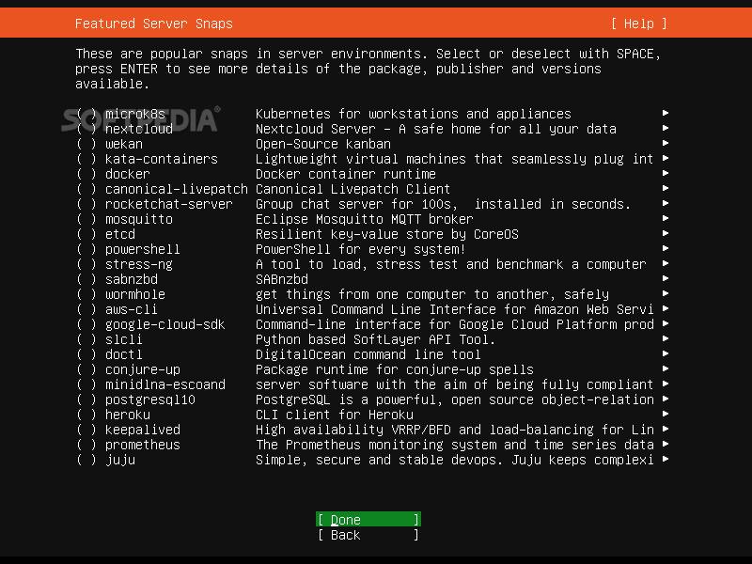Select the 'keepalived' snap name
Screen dimensions: 752x564
[x=143, y=430]
